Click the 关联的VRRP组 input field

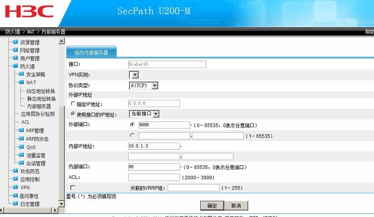(193, 187)
